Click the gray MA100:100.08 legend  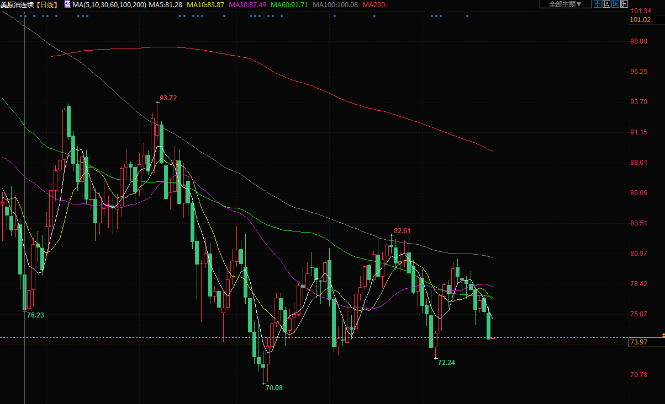[335, 4]
